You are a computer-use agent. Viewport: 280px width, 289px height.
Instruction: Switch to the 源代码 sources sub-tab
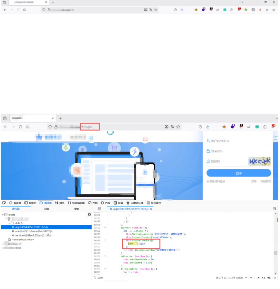click(16, 209)
